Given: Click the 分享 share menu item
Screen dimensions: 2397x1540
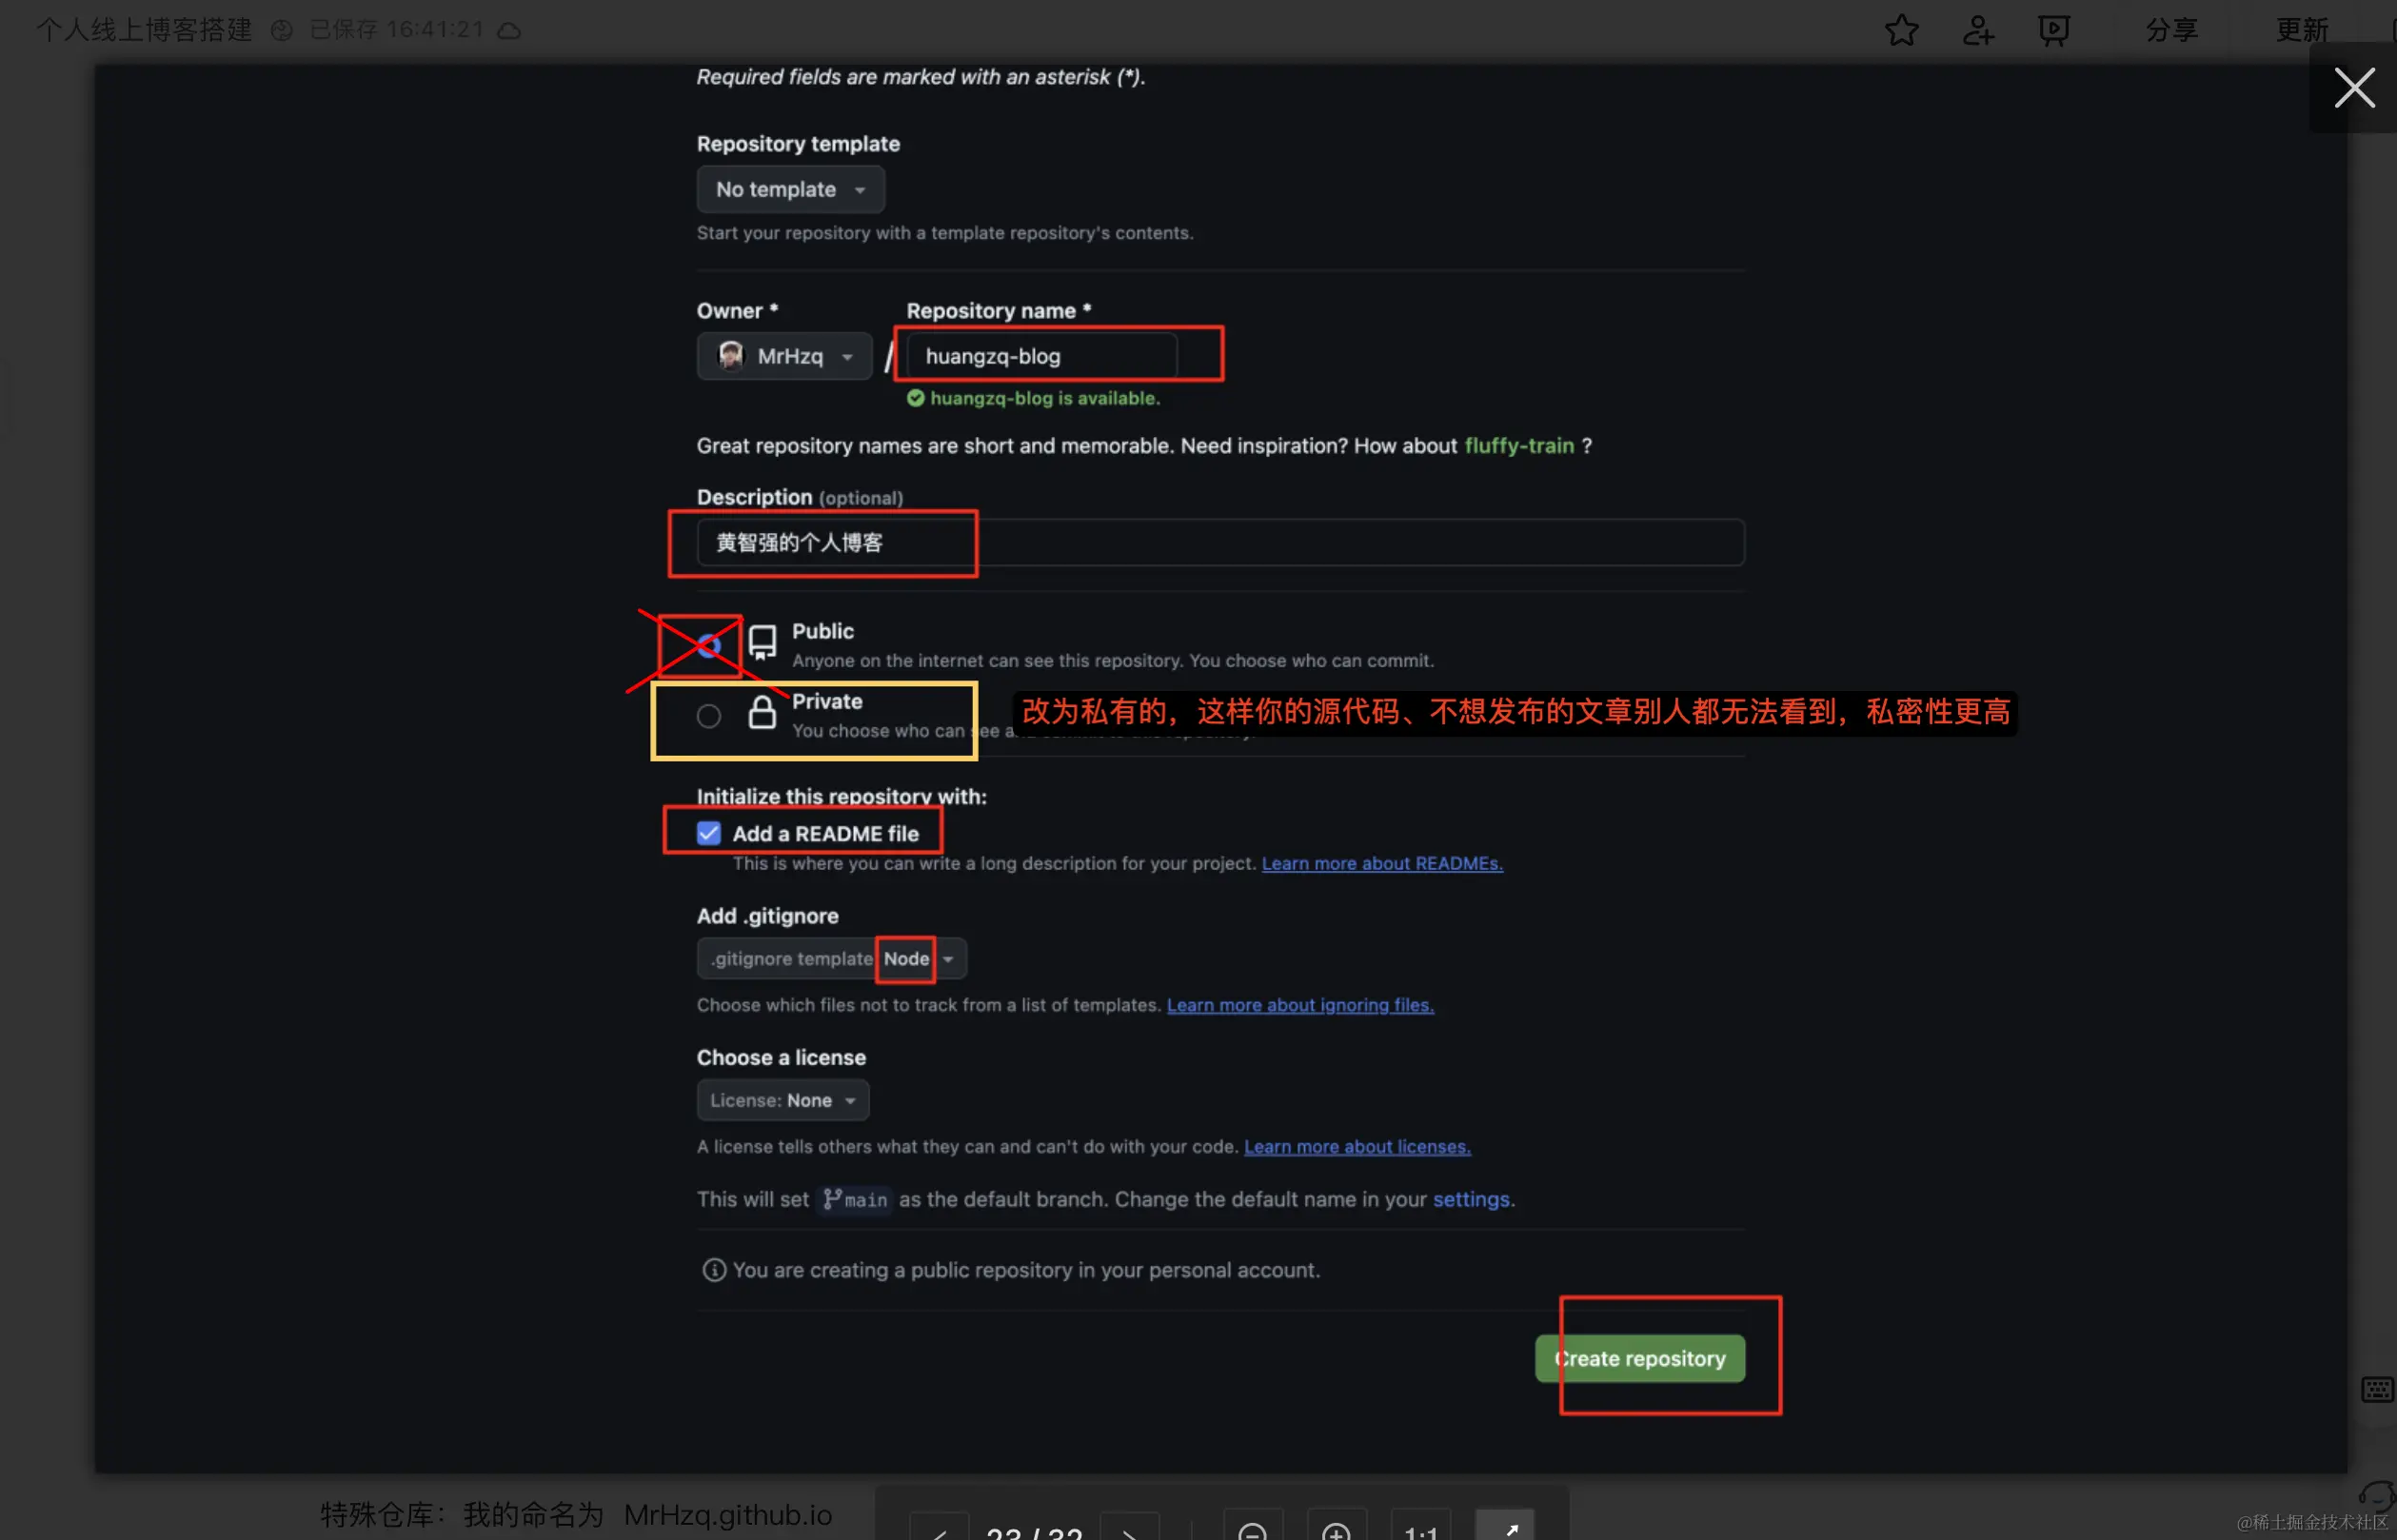Looking at the screenshot, I should click(2171, 30).
